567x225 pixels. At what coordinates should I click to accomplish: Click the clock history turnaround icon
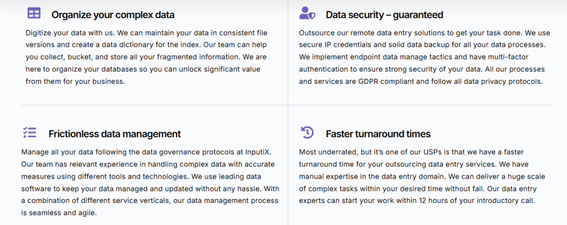(x=307, y=132)
